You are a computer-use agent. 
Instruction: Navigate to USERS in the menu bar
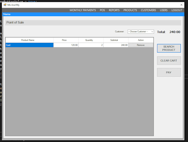pos(164,10)
